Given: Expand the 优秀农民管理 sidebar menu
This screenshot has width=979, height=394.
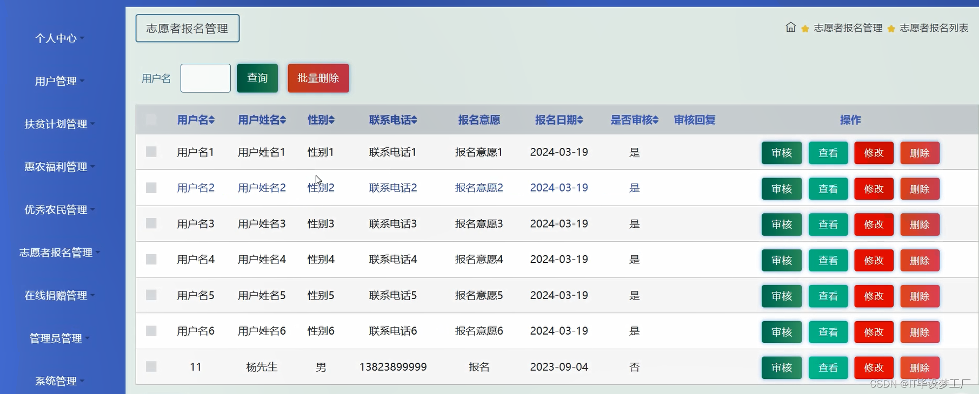Looking at the screenshot, I should [59, 209].
